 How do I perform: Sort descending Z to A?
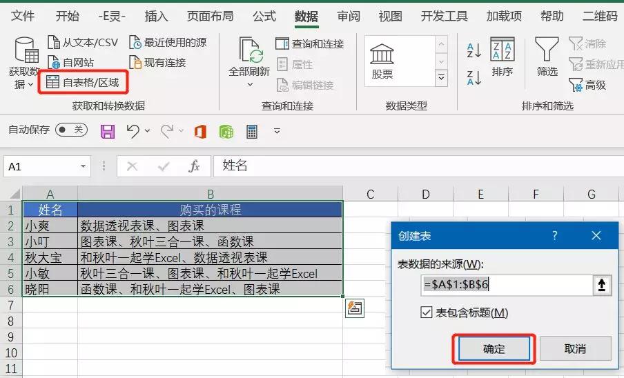click(x=474, y=77)
